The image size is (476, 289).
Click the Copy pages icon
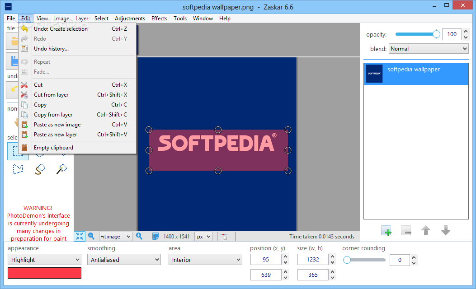tap(24, 105)
